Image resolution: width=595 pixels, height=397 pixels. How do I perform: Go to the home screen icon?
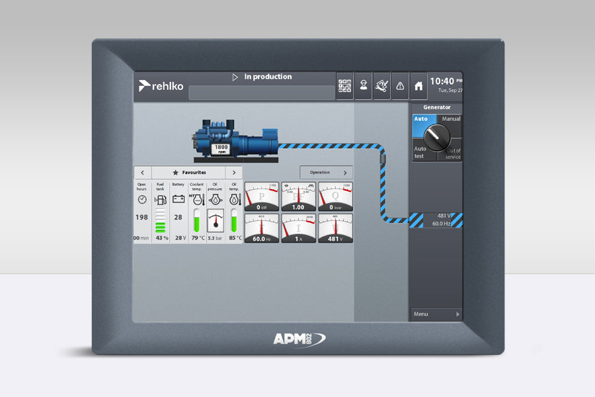418,86
